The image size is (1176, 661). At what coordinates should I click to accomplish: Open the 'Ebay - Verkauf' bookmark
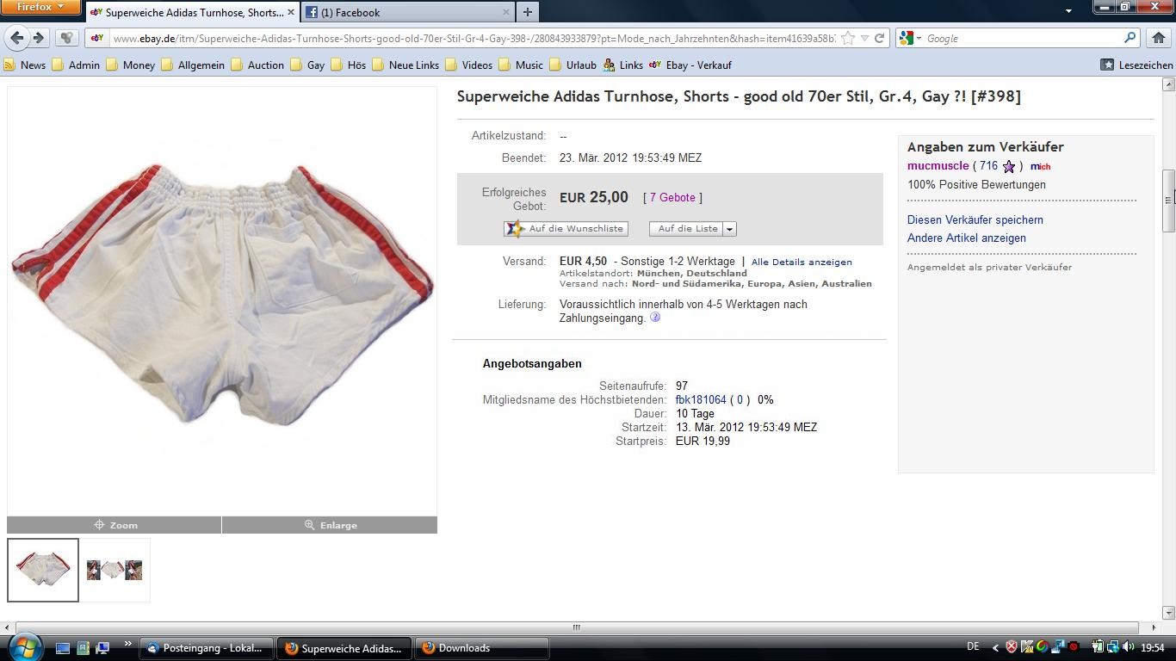697,65
